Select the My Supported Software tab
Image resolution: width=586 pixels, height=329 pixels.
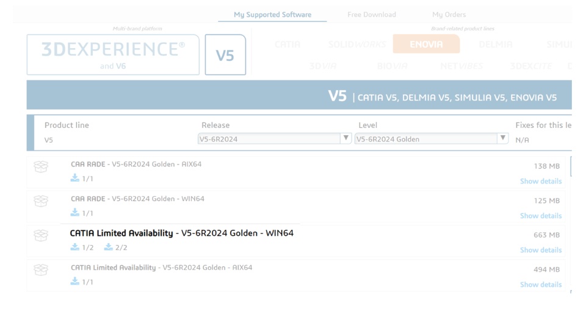(272, 15)
